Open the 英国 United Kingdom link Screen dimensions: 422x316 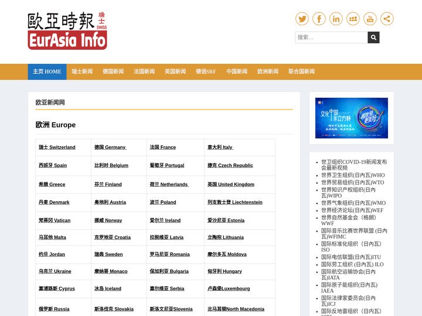231,184
